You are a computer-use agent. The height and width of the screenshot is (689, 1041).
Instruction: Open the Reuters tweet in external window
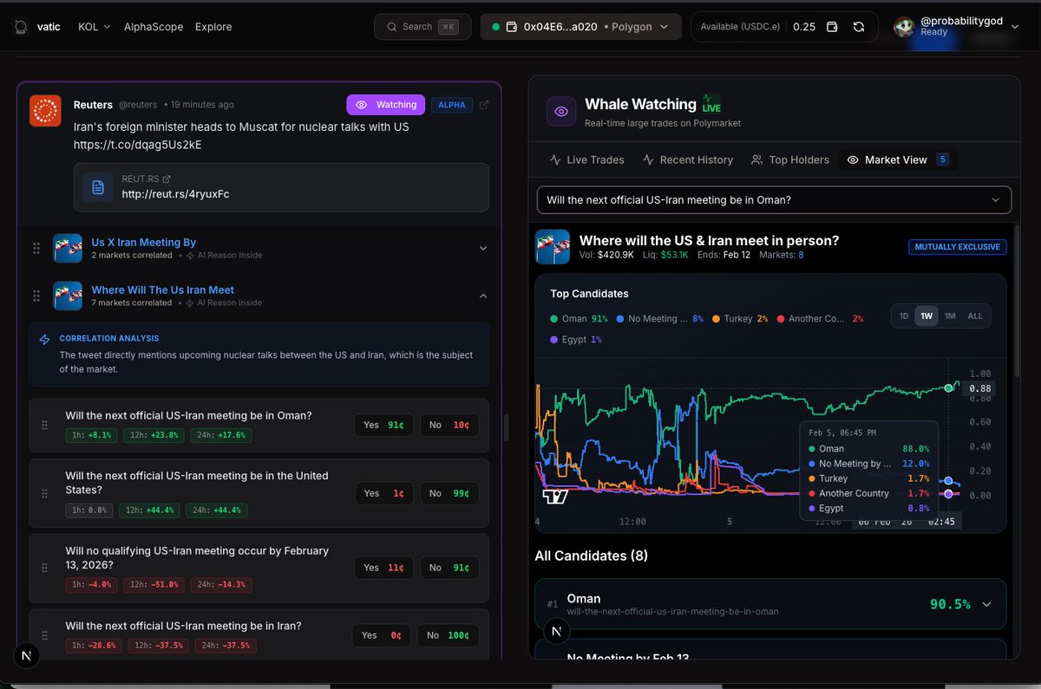(484, 105)
